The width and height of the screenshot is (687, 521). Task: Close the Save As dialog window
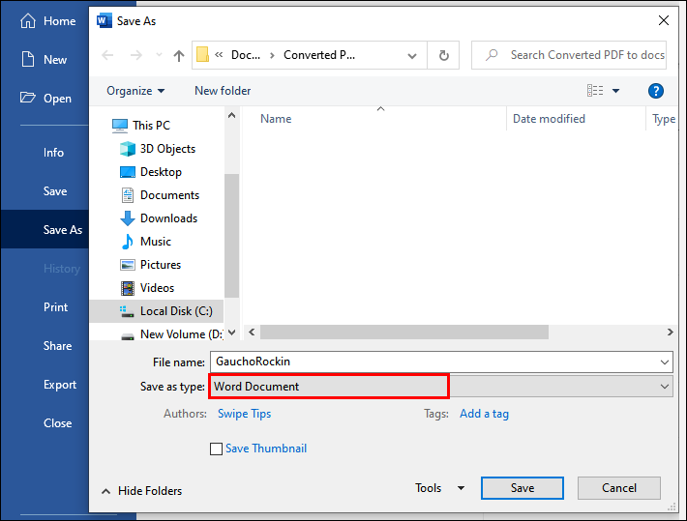click(664, 20)
